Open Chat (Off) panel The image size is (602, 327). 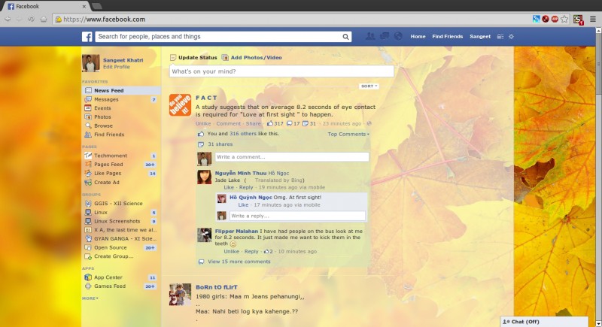tap(544, 322)
